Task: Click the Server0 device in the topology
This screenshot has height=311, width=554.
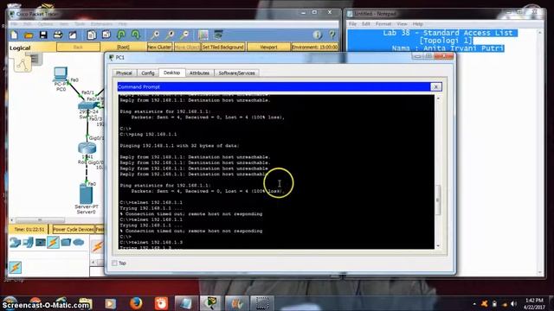Action: click(x=87, y=194)
